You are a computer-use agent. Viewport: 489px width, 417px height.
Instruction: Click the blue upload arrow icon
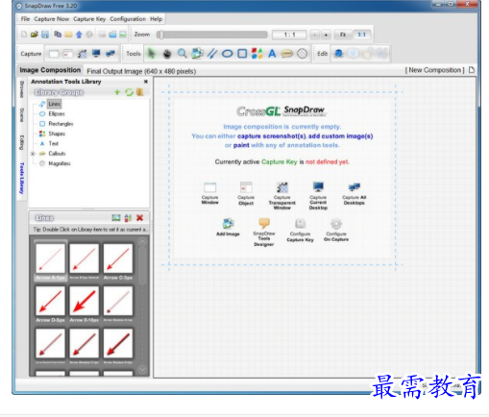[79, 35]
